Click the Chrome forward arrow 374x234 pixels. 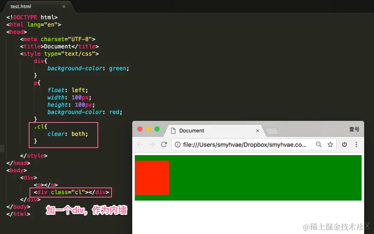pos(152,144)
